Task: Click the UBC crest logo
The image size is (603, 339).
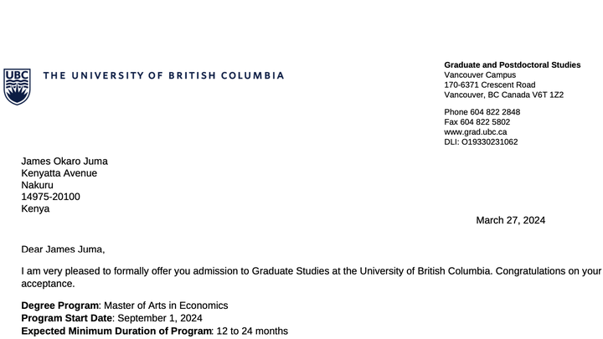Action: (x=17, y=86)
